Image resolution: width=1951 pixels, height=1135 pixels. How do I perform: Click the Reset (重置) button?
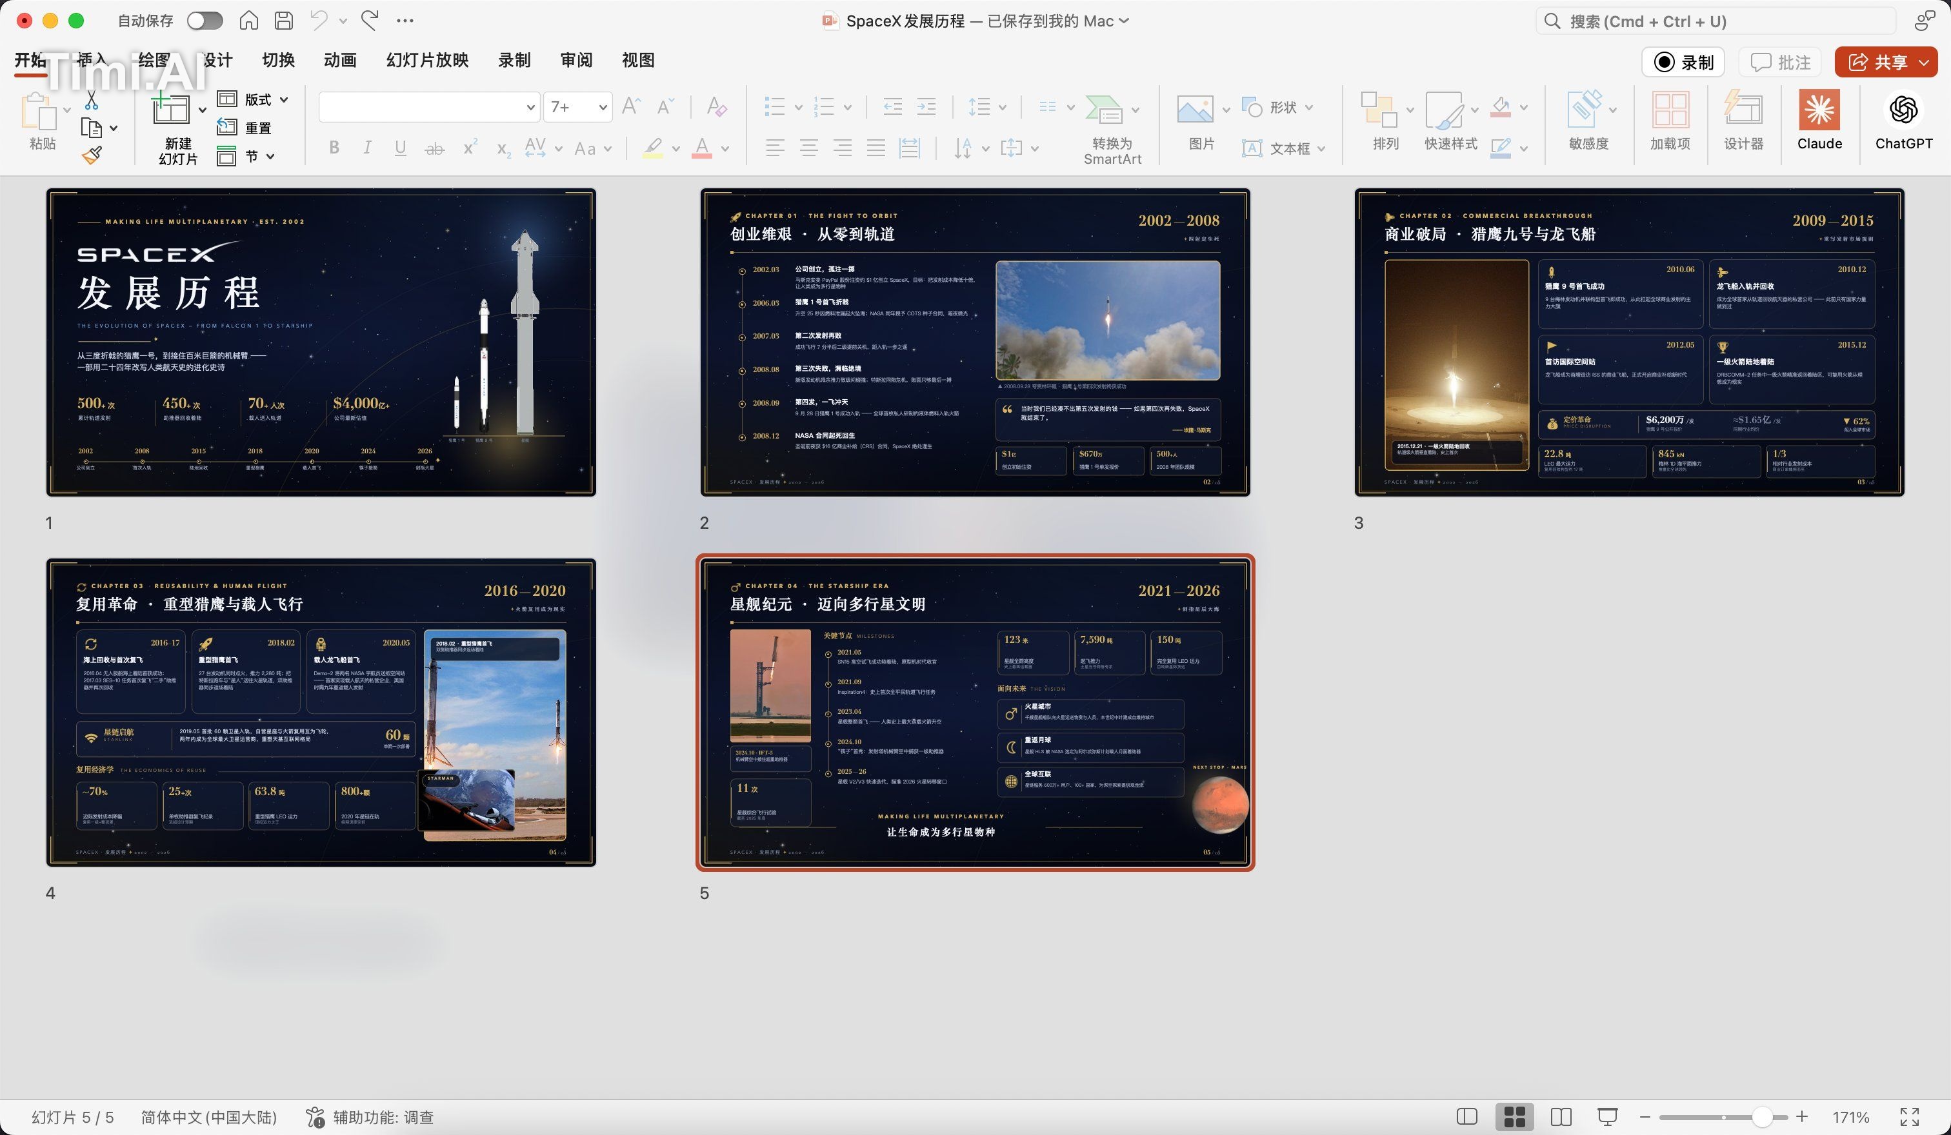[x=245, y=128]
